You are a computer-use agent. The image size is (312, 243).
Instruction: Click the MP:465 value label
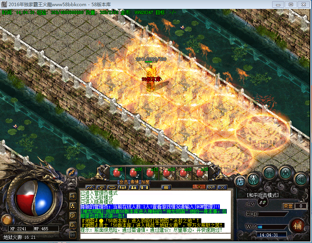tap(41, 229)
